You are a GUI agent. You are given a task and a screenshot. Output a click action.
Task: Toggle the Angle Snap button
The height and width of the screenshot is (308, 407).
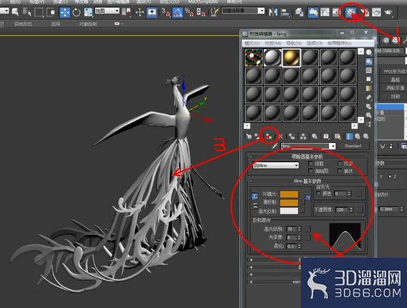click(178, 12)
